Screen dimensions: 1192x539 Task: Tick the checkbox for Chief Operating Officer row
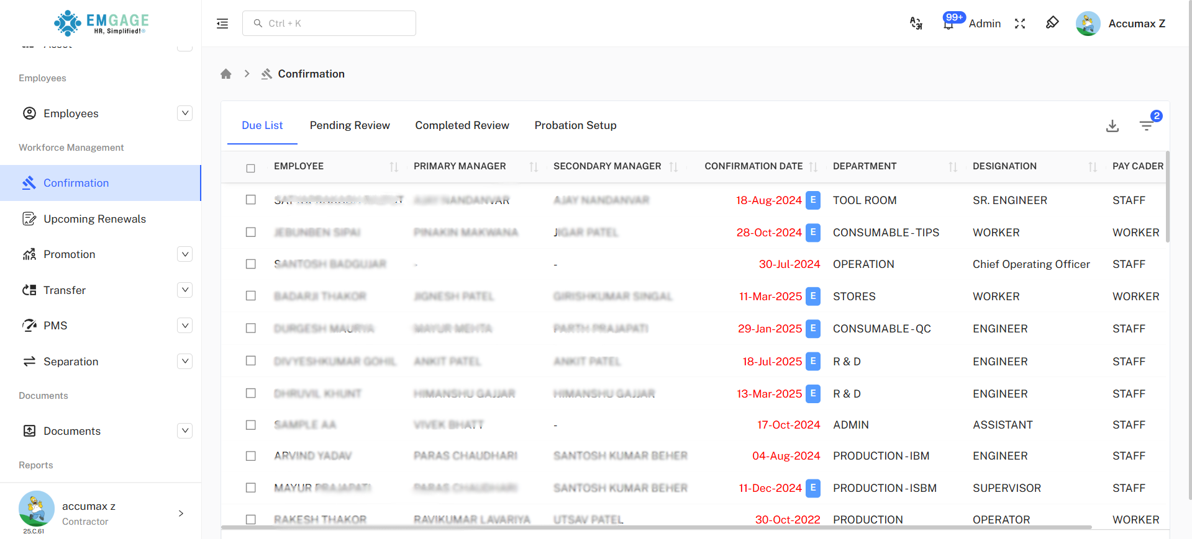coord(251,264)
